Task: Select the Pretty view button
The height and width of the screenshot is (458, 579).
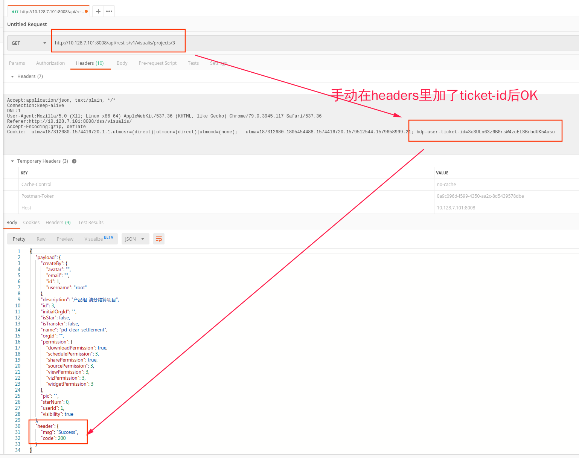Action: pos(19,239)
